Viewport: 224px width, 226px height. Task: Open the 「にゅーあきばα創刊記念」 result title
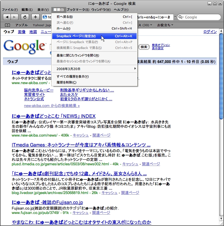[x=79, y=174]
